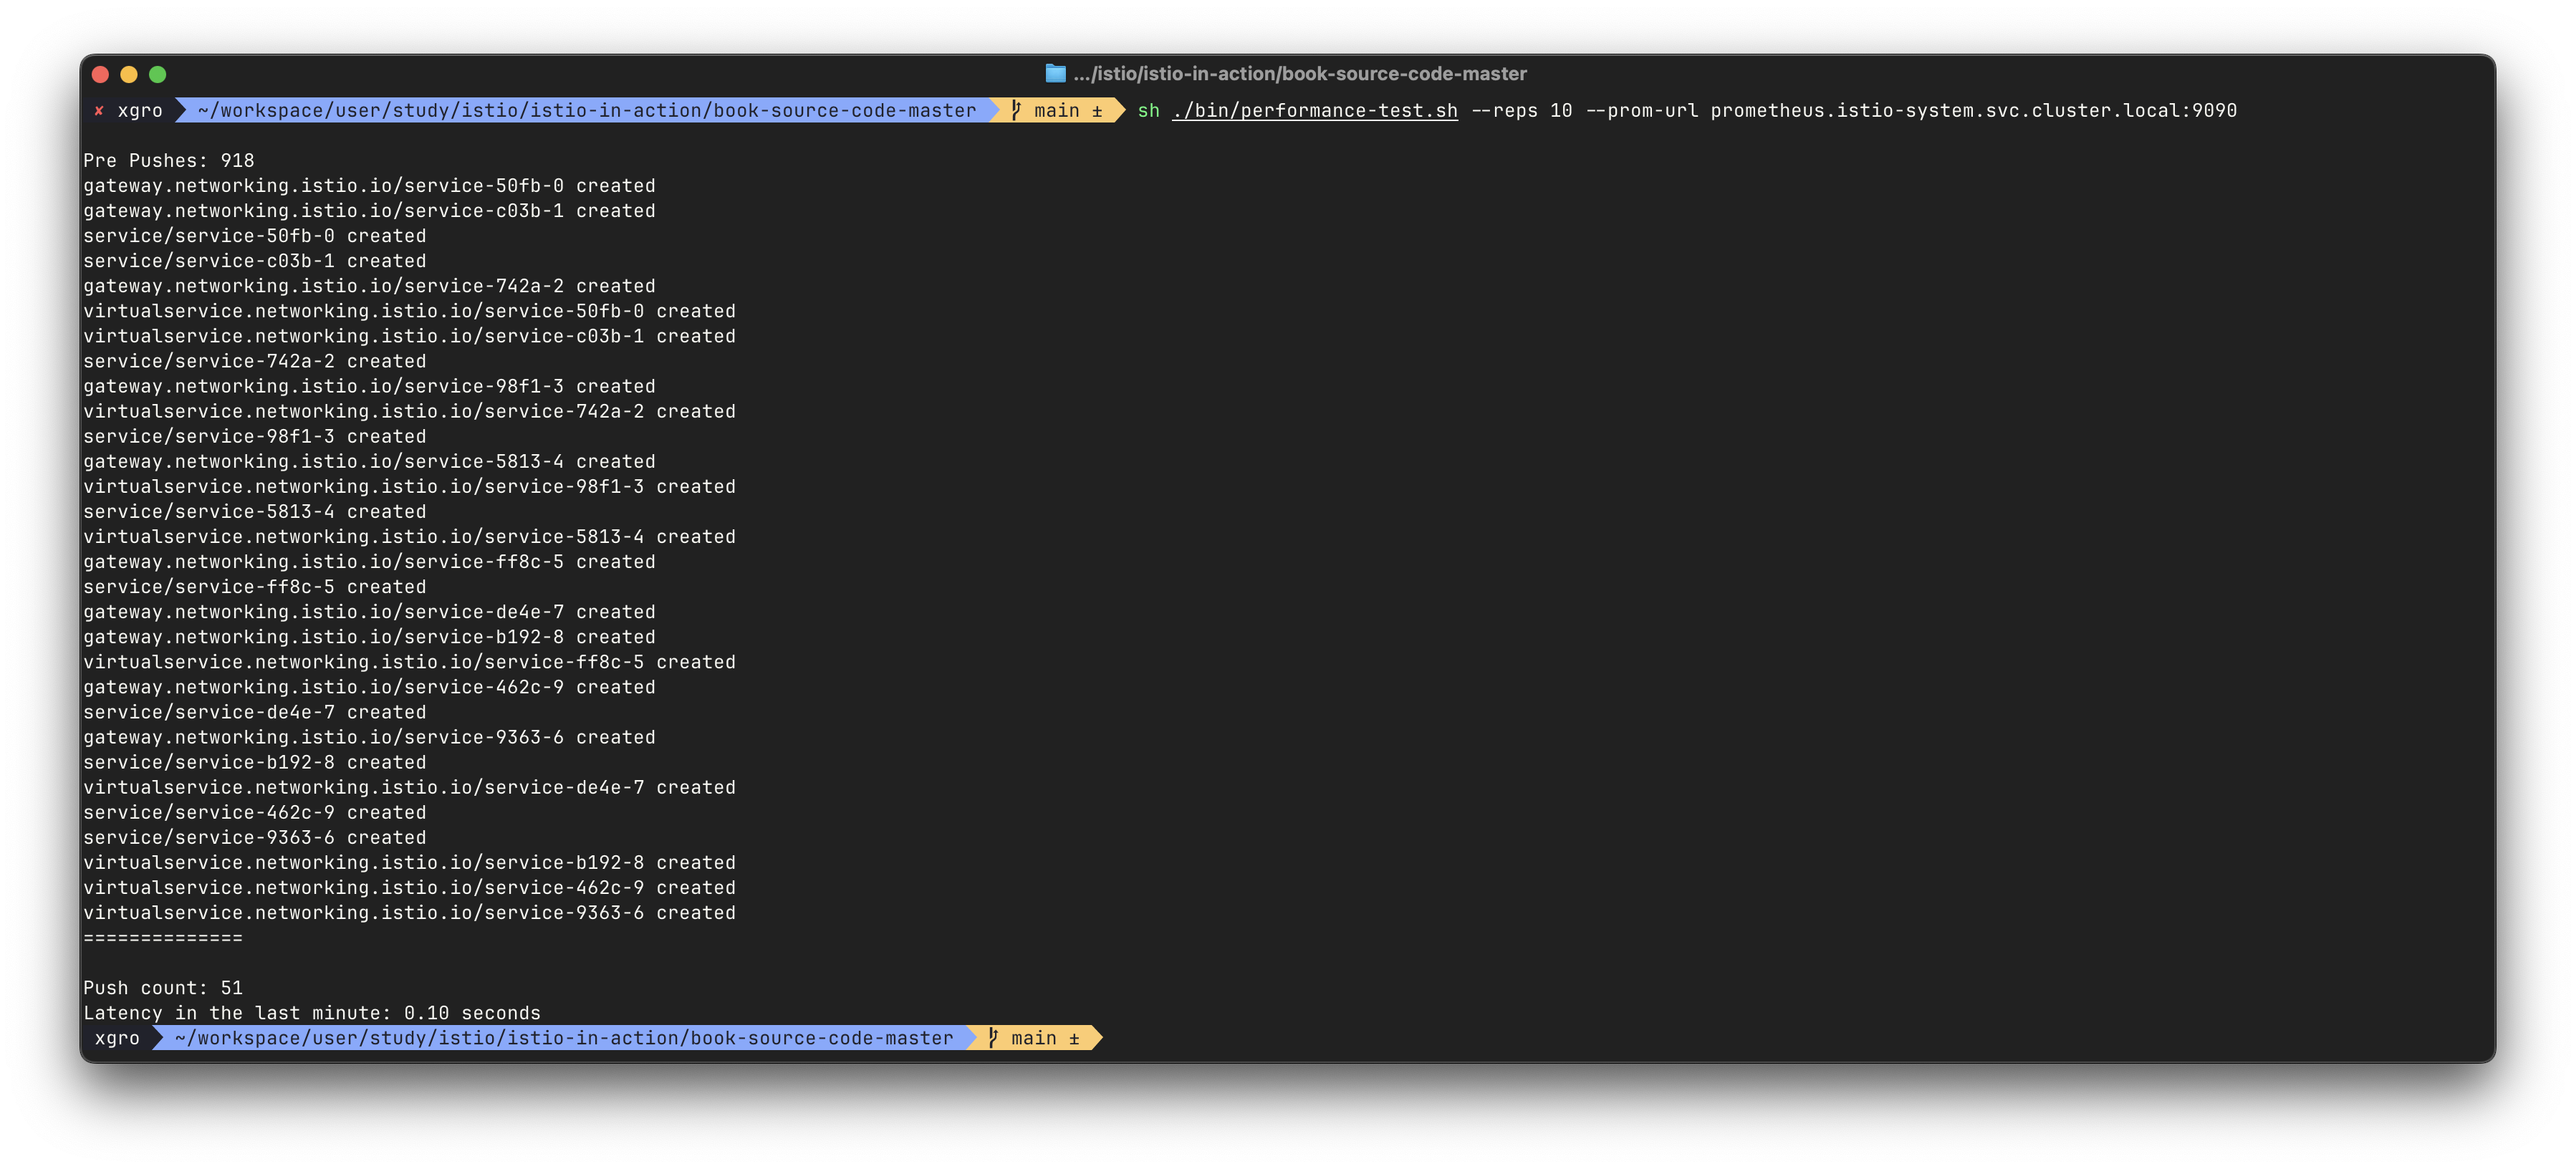Image resolution: width=2576 pixels, height=1169 pixels.
Task: Click 'virtualservice.networking.istio.io/service-c03b-1 created' line
Action: pyautogui.click(x=409, y=335)
